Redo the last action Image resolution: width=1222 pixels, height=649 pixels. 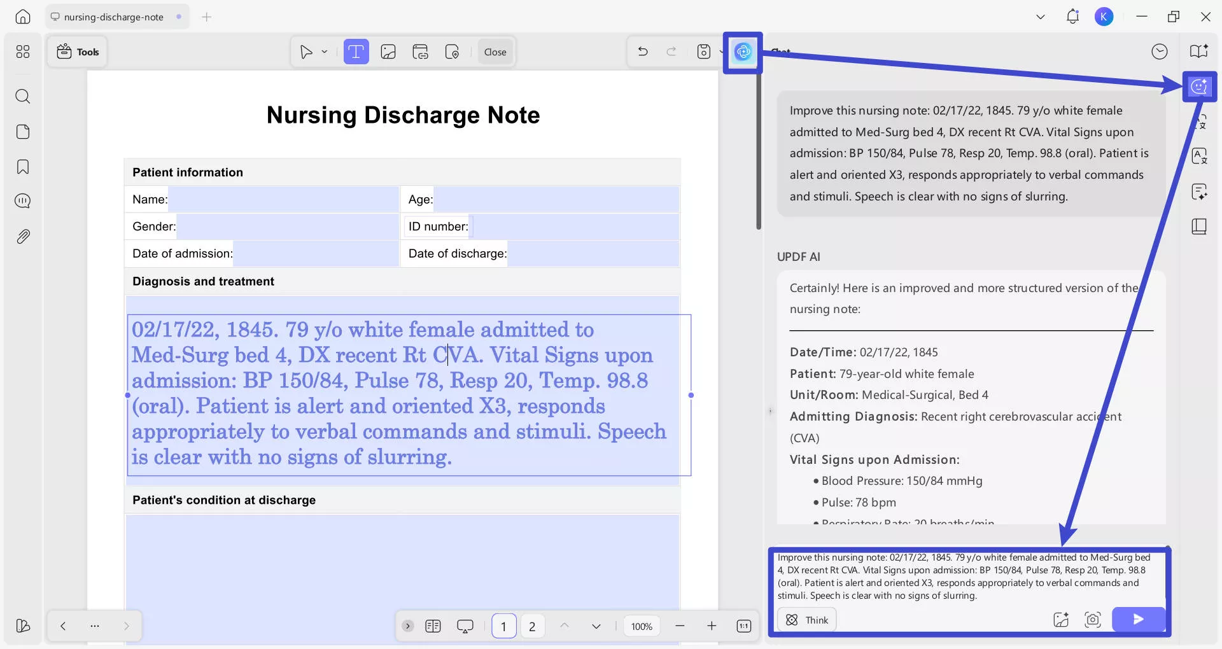(x=671, y=52)
